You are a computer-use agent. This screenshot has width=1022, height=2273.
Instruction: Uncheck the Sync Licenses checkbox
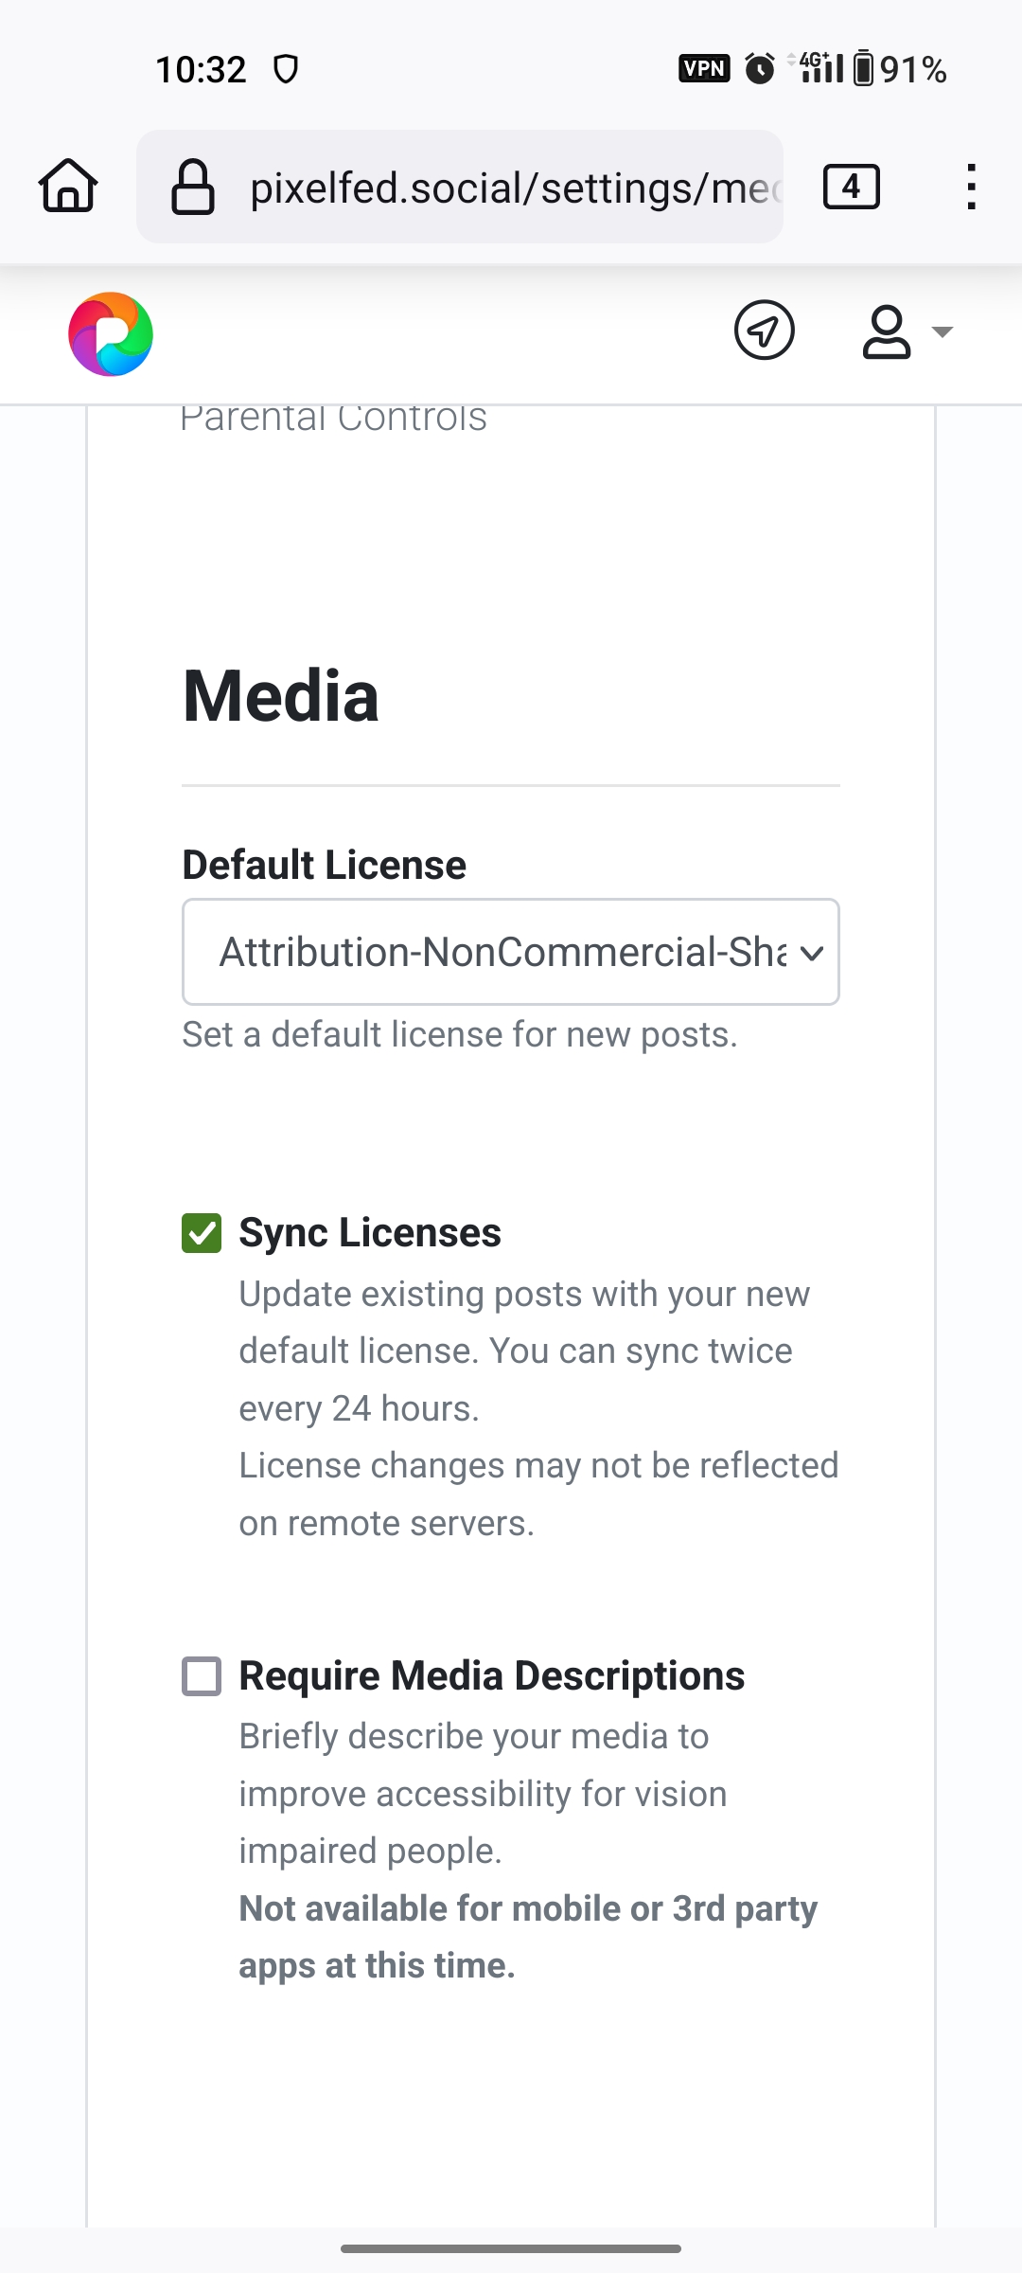202,1233
